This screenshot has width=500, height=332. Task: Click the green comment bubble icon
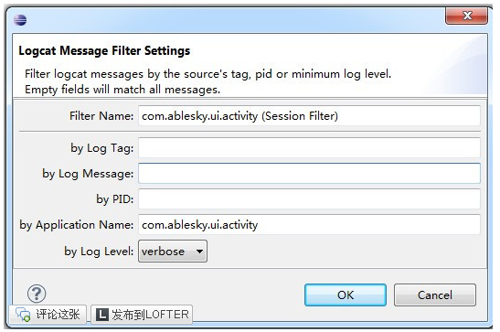(23, 314)
